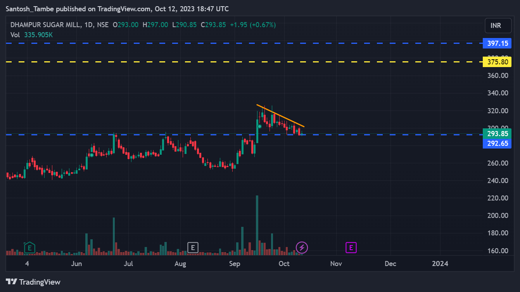
Task: Click the purple lightning bolt event marker
Action: [x=302, y=247]
